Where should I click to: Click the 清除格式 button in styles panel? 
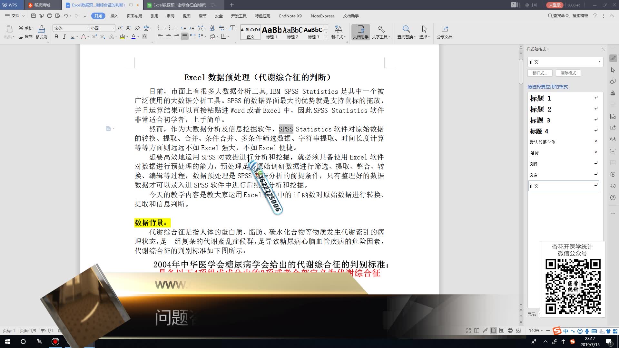[x=568, y=73]
